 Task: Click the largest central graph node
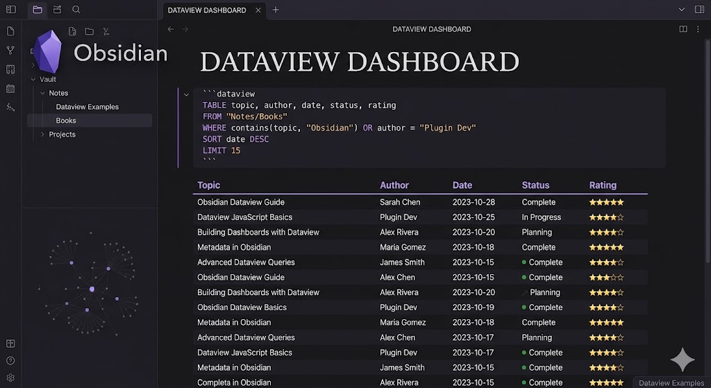pyautogui.click(x=92, y=289)
